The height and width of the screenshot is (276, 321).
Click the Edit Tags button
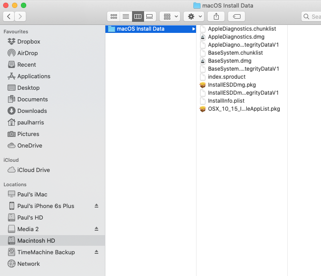tap(237, 16)
